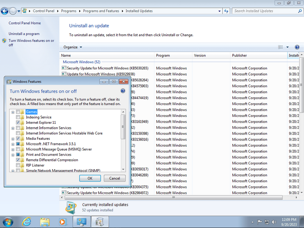Click the Control Panel breadcrumb

coord(44,11)
